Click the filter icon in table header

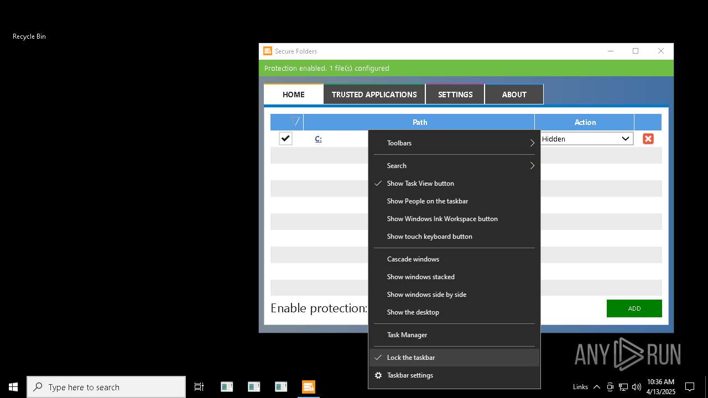click(x=295, y=122)
